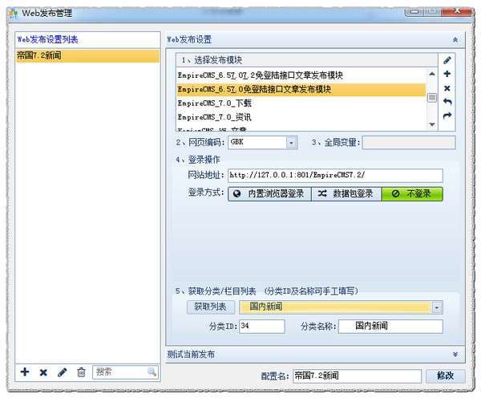Select 帝国7.2新闻 in settings list
Image resolution: width=481 pixels, height=398 pixels.
click(87, 55)
